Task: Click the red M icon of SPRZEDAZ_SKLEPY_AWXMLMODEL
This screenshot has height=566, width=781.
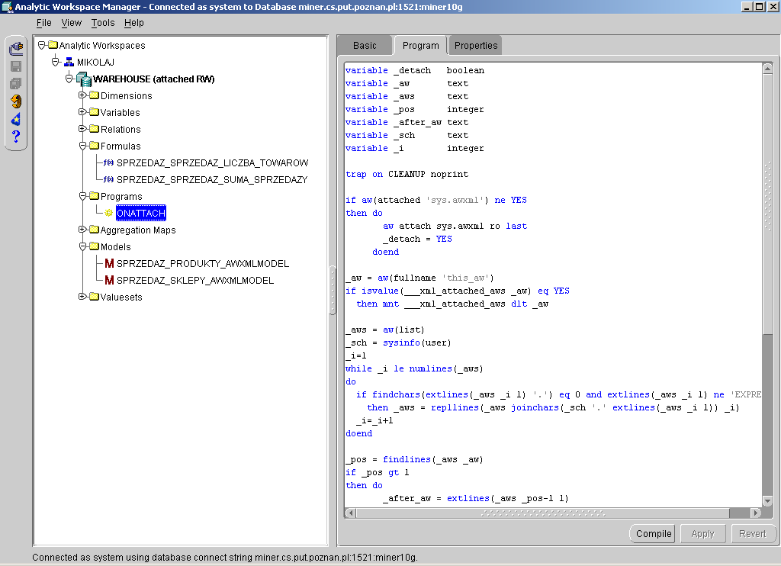Action: 109,280
